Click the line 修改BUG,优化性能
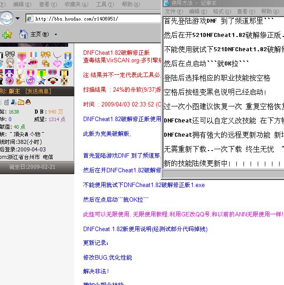The image size is (284, 285). click(107, 257)
